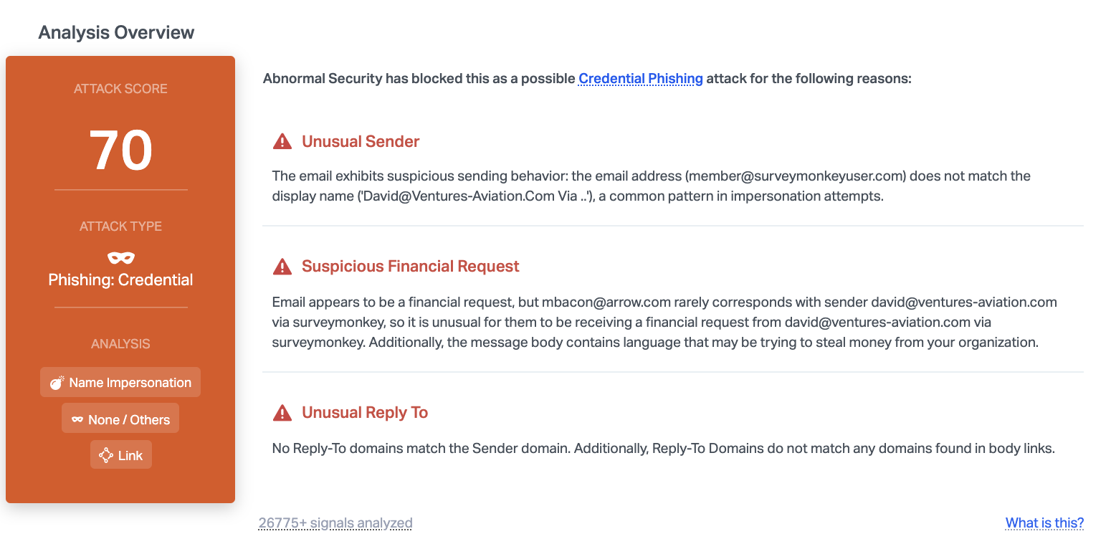Click the Suspicious Financial Request heading
Viewport: 1111px width, 539px height.
(410, 267)
